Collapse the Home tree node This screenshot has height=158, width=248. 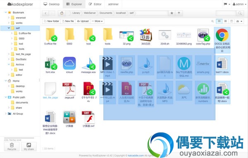tap(6, 81)
